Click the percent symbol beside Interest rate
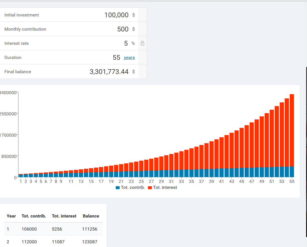The image size is (307, 247). [x=133, y=43]
